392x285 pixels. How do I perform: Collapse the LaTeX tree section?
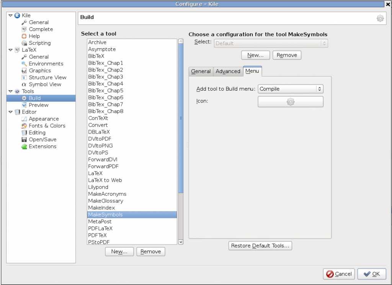coord(10,50)
